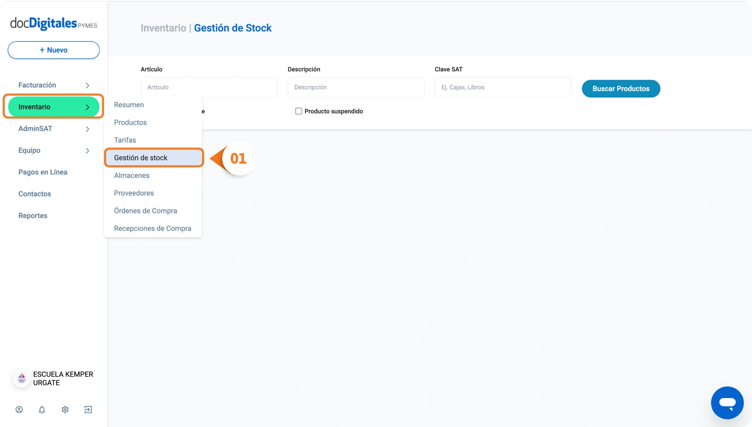Open the chat support bubble

tap(727, 403)
